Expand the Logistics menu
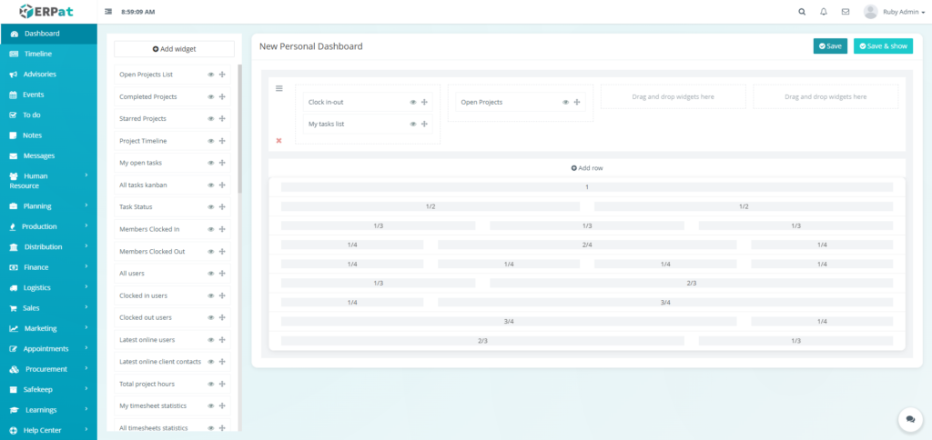Image resolution: width=932 pixels, height=440 pixels. [x=48, y=287]
